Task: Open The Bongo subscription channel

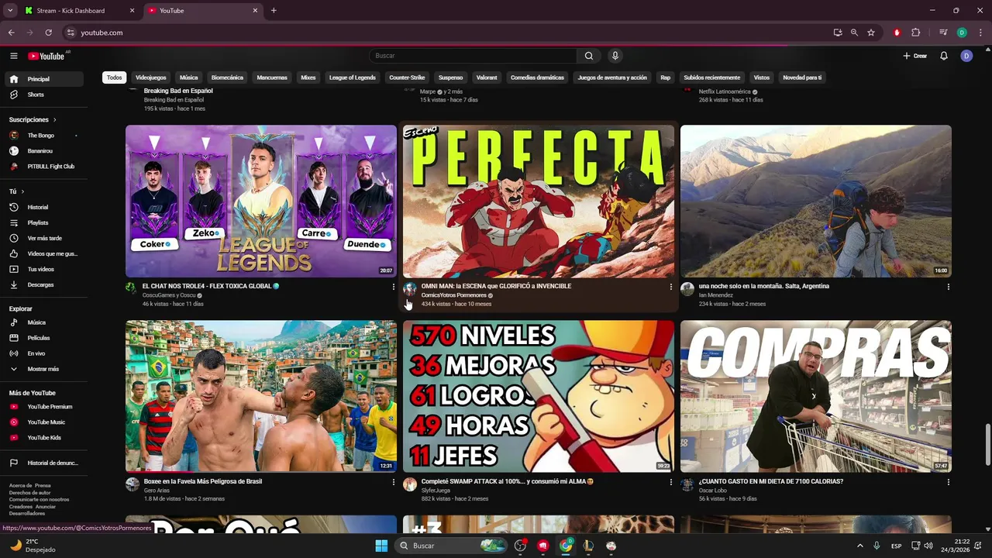Action: pos(44,136)
